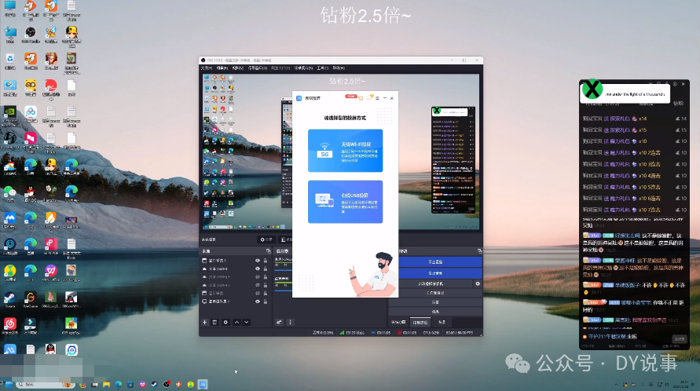700x391 pixels.
Task: Click FPS readout in OBS status bar
Action: [460, 333]
